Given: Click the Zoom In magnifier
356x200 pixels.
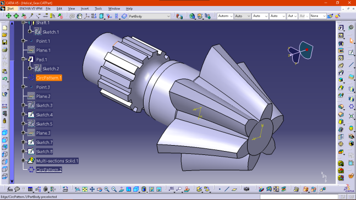Looking at the screenshot, I should (x=107, y=189).
